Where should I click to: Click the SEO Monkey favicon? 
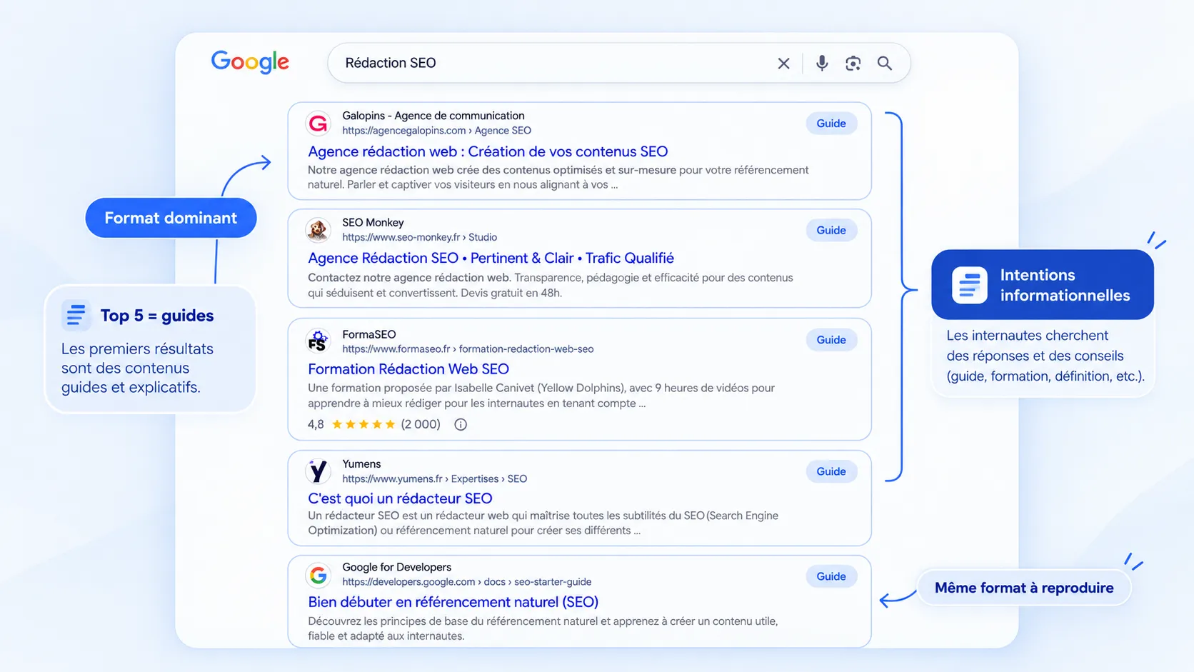(x=318, y=230)
